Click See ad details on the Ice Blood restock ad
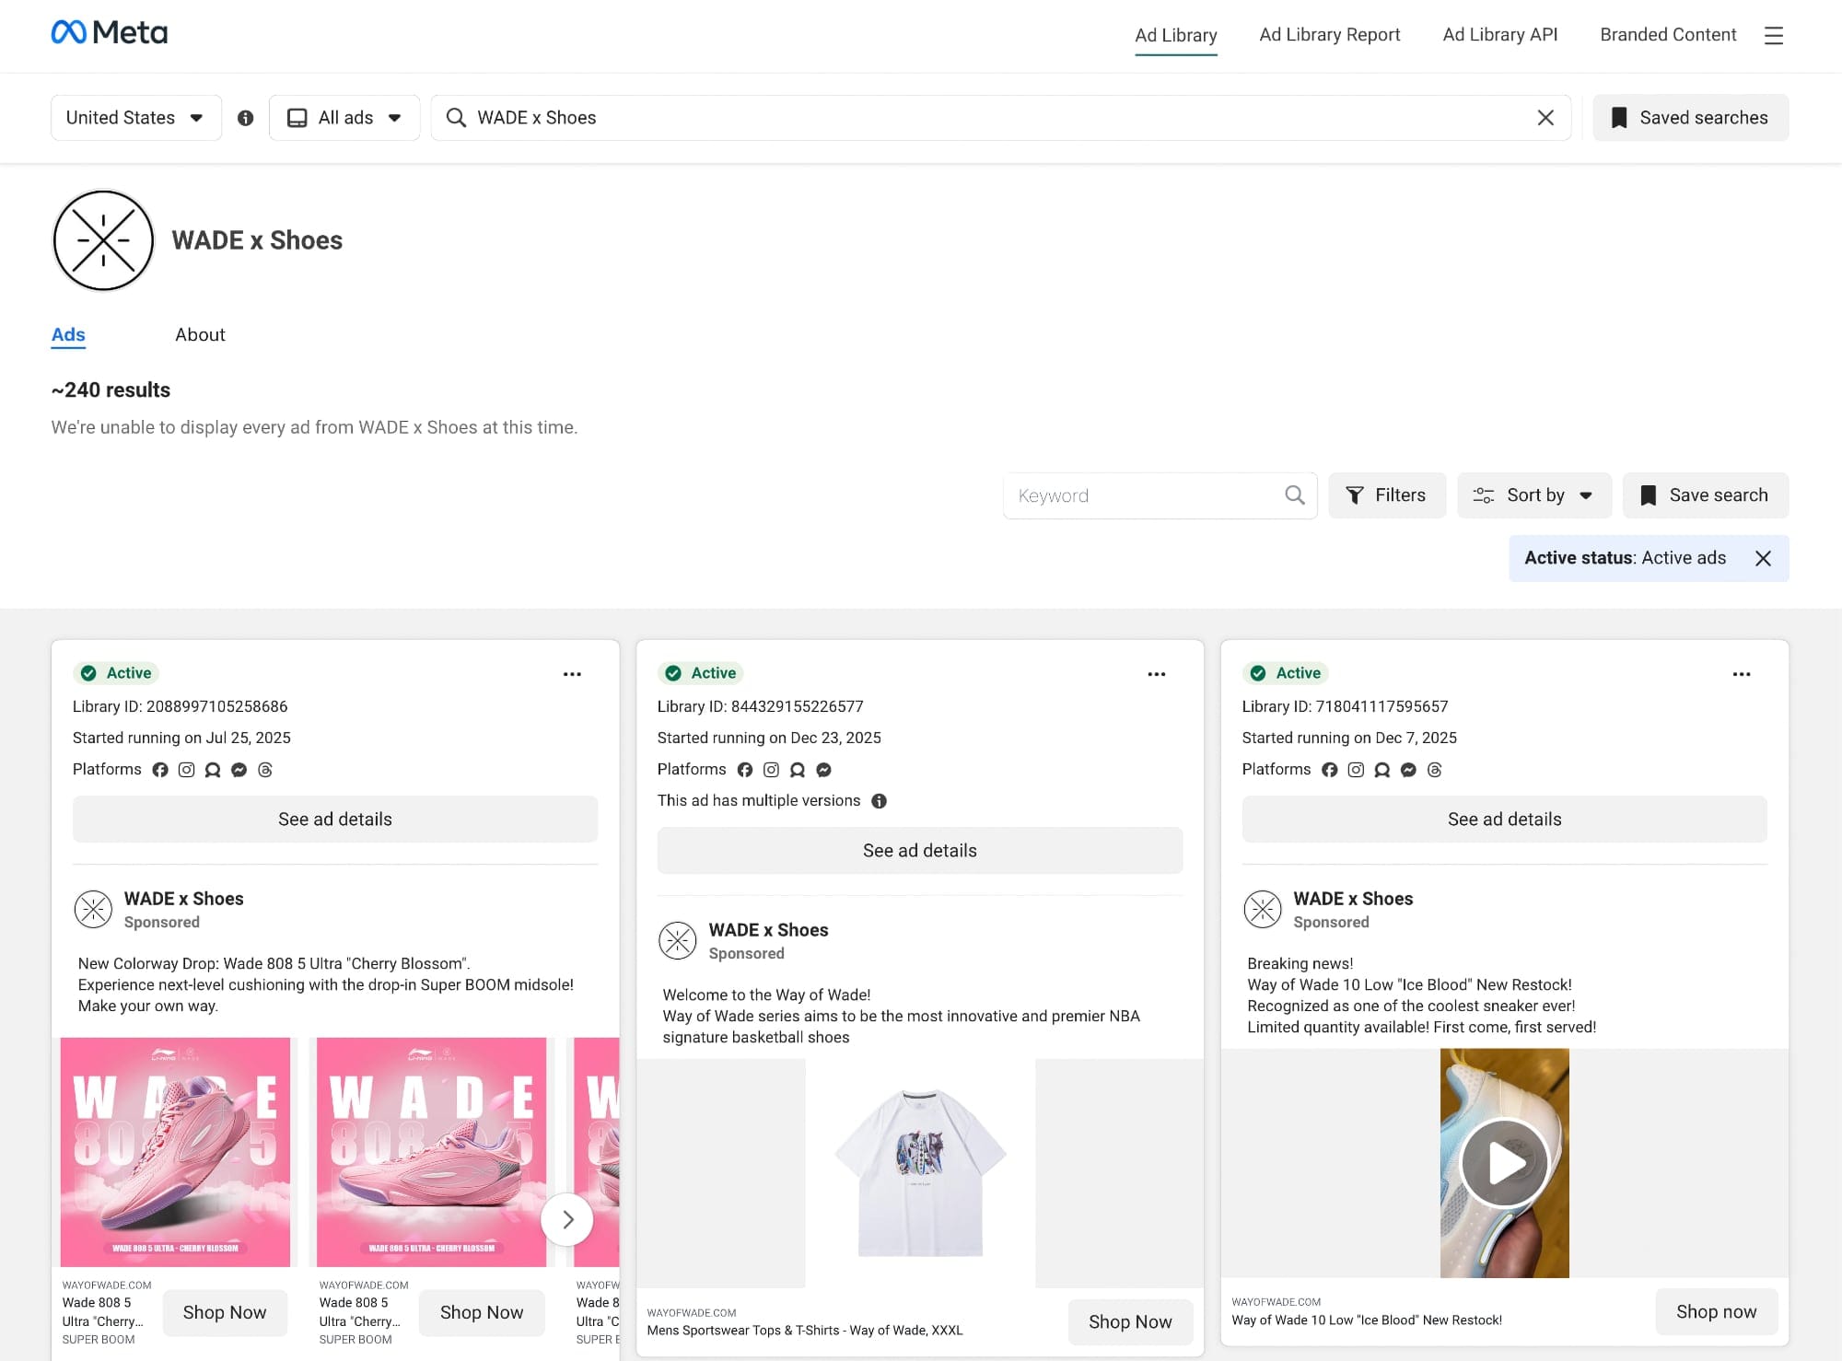 coord(1504,819)
